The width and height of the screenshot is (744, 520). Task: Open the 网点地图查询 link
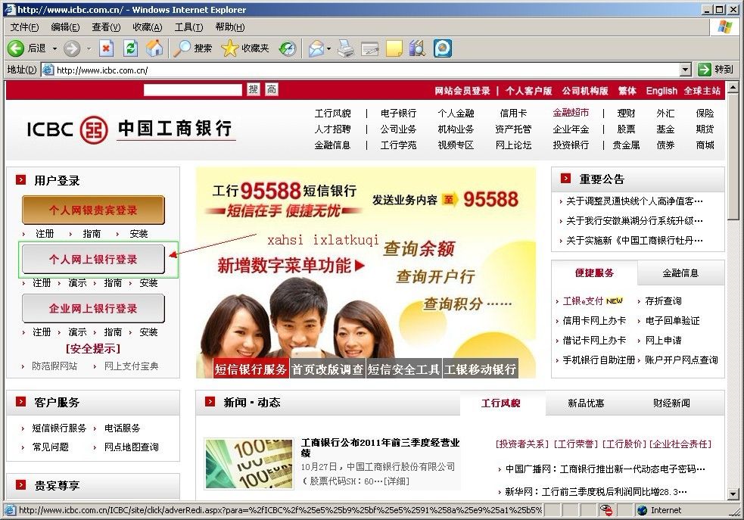[x=132, y=447]
